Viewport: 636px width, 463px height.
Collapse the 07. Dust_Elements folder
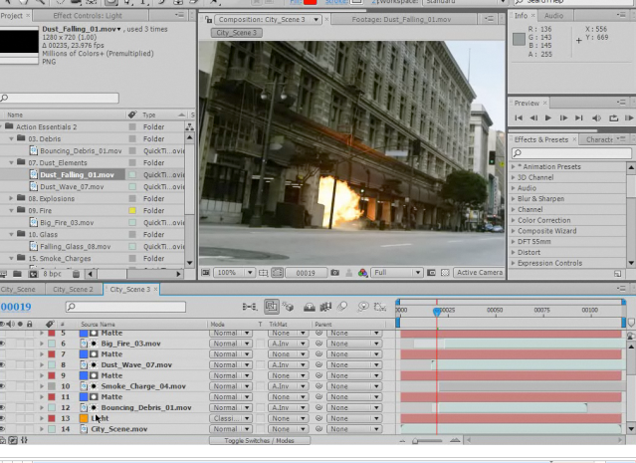[x=12, y=162]
